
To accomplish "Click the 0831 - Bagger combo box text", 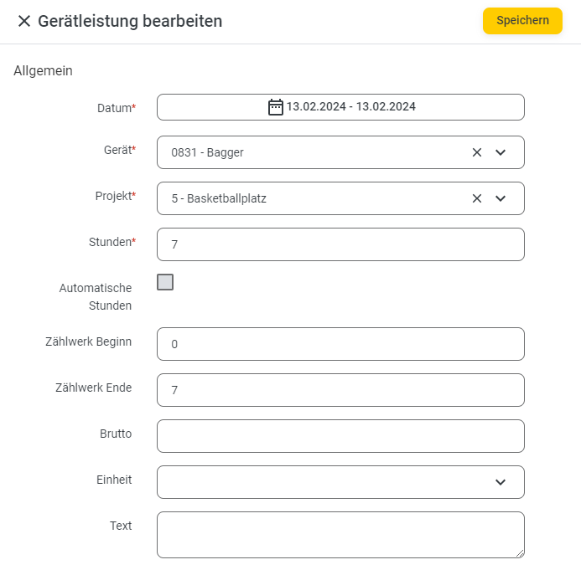I will tap(208, 152).
